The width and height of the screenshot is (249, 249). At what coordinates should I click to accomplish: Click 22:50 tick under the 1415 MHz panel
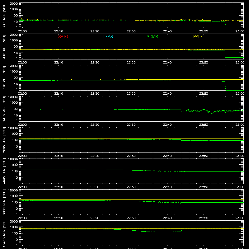(204, 125)
